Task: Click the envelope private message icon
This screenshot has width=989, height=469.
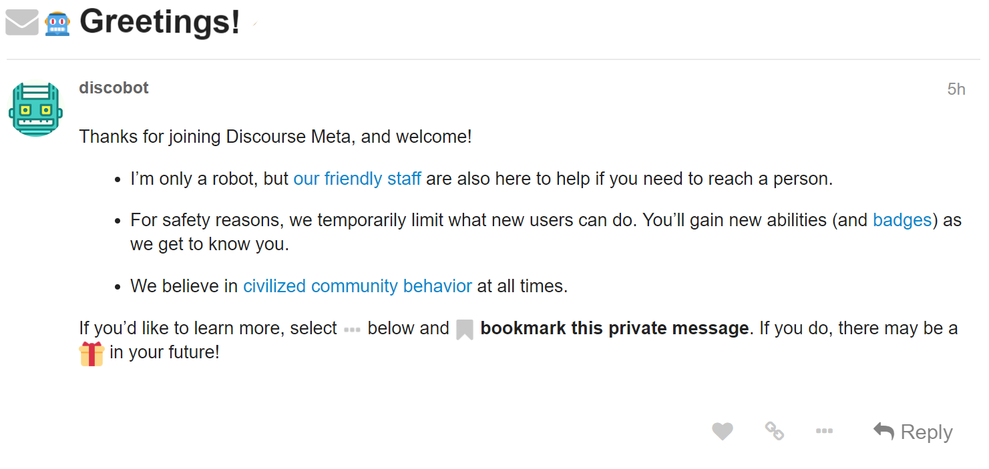Action: (x=21, y=23)
